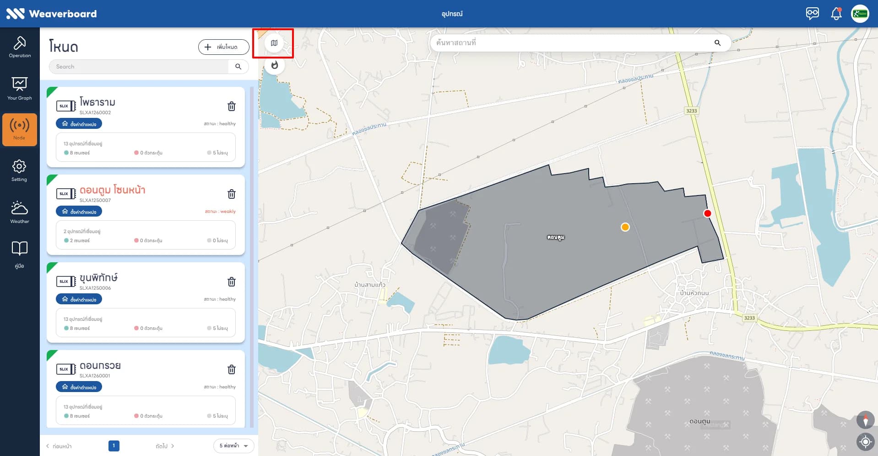Viewport: 878px width, 456px height.
Task: Delete the ดอนตูม โซนหน้า node
Action: click(232, 194)
